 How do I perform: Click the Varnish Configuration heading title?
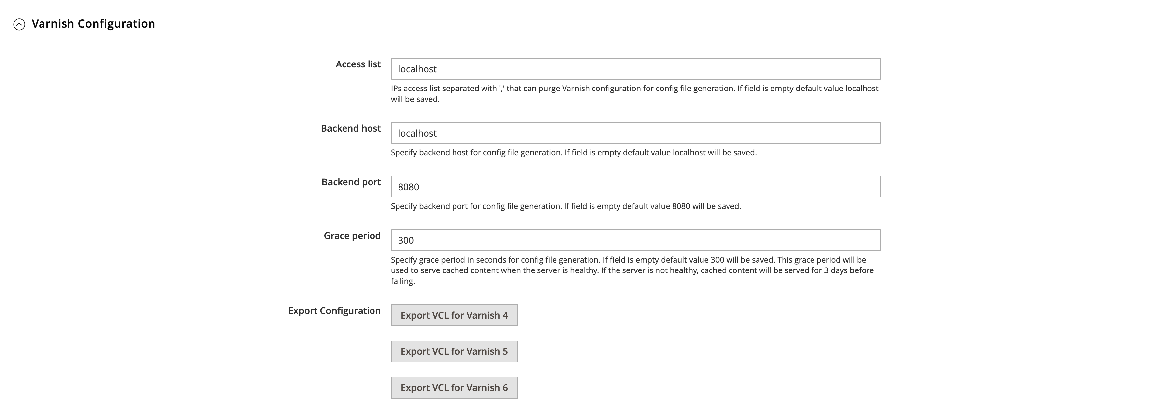point(93,24)
